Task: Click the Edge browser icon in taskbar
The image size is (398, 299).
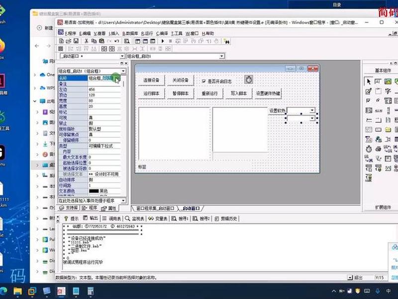Action: tap(3, 291)
